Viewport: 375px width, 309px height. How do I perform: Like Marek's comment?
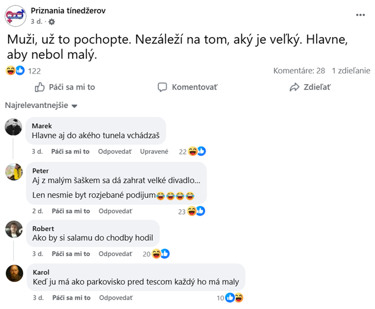[x=70, y=152]
